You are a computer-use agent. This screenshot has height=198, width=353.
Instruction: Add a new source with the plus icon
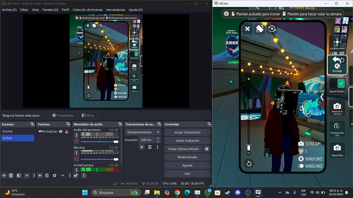pos(40,175)
